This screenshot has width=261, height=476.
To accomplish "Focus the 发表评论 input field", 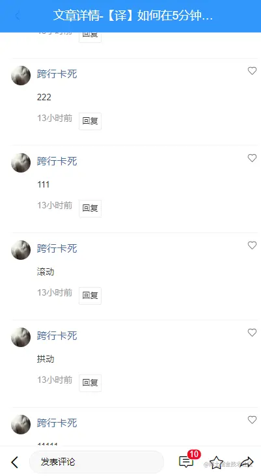I will [96, 462].
